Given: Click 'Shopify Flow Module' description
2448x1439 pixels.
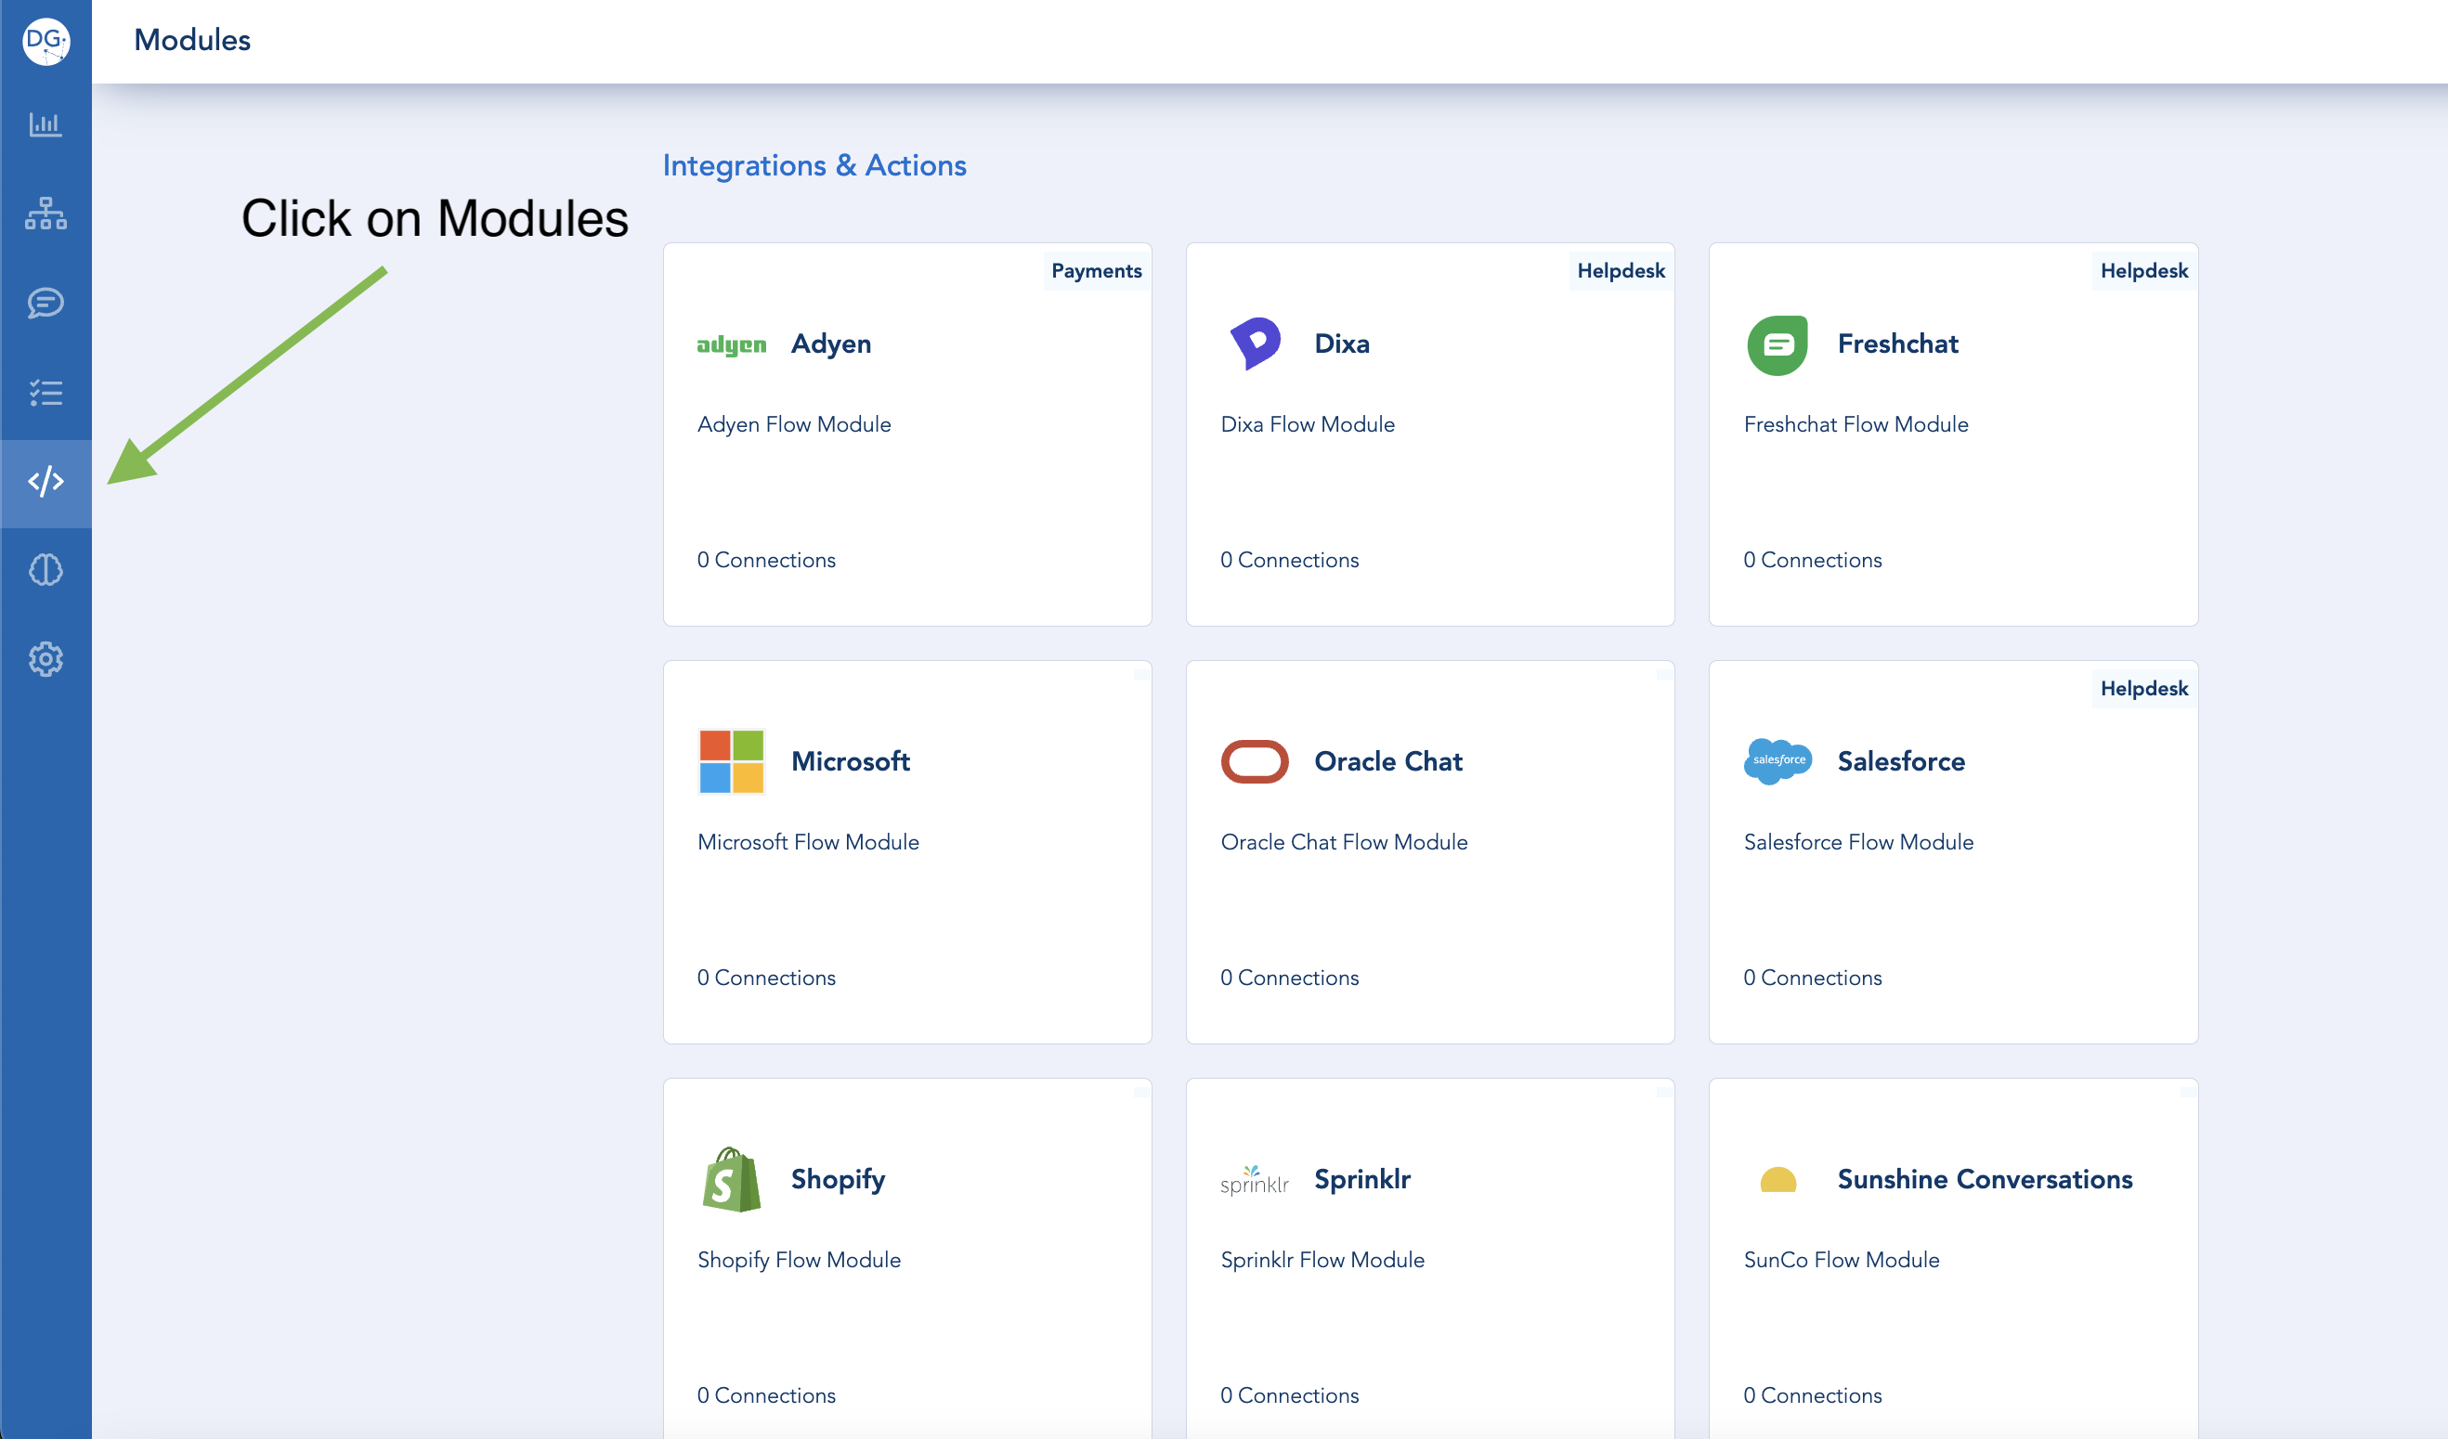Looking at the screenshot, I should pos(799,1261).
